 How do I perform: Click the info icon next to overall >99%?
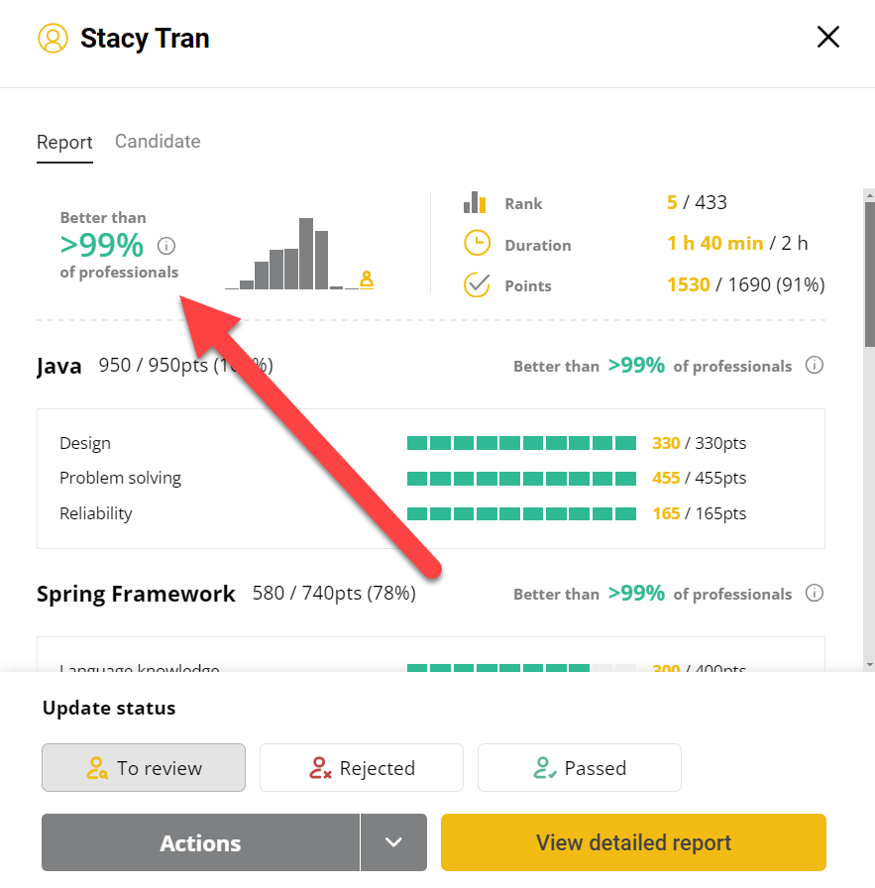click(x=166, y=246)
